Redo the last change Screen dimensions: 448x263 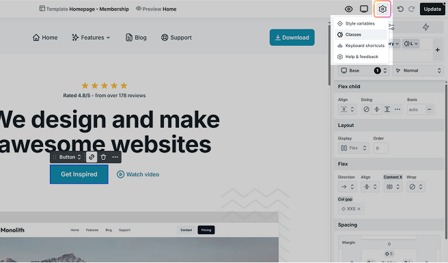coord(411,9)
